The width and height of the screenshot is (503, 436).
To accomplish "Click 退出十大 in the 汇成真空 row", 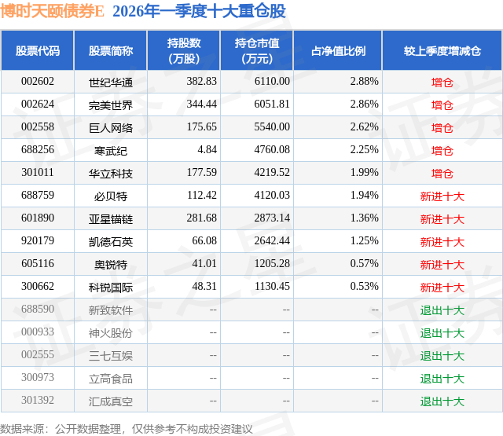I will point(442,401).
